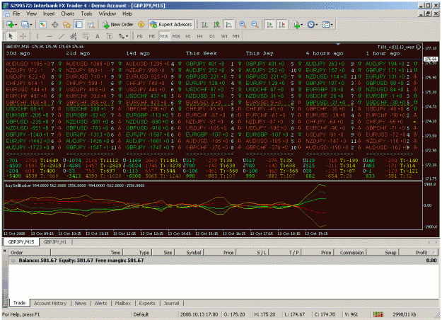442x320 pixels.
Task: Sort by the Symbol column header
Action: (190, 253)
